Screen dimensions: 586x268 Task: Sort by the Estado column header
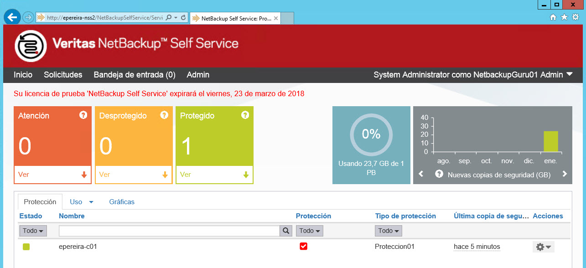coord(31,216)
